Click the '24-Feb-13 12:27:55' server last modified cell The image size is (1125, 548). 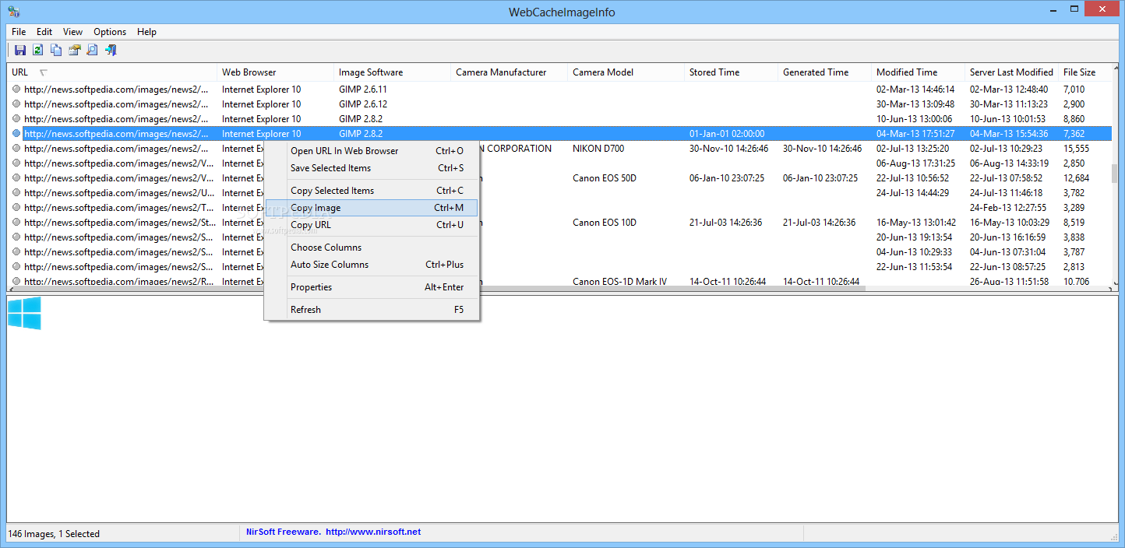pos(1008,208)
